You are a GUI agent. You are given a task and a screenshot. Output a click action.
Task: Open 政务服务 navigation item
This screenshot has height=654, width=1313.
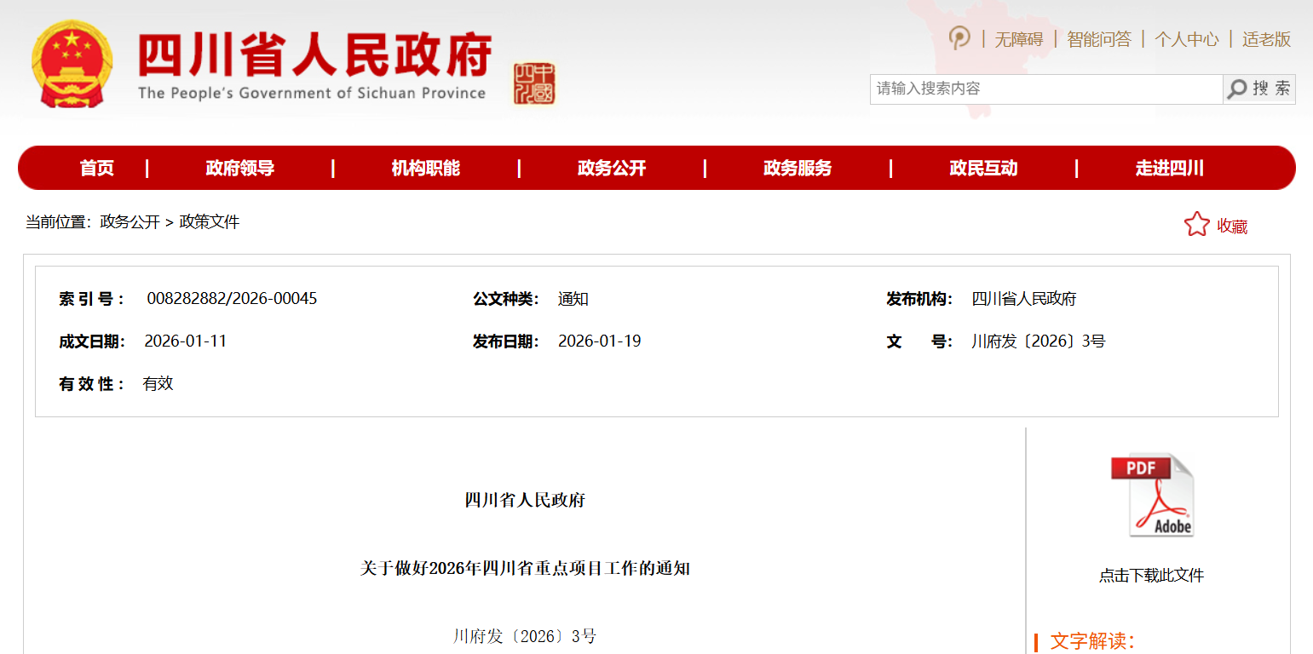(798, 169)
